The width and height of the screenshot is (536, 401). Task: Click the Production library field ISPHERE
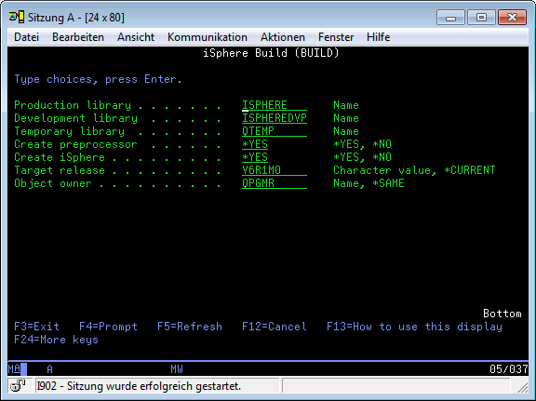[x=275, y=105]
